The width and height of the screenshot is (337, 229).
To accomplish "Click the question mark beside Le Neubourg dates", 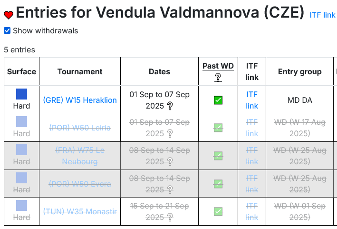I will 170,162.
